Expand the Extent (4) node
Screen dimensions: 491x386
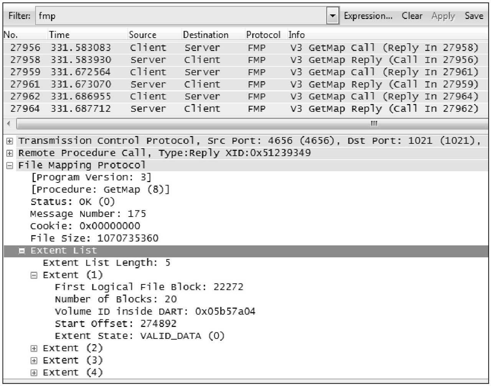34,373
